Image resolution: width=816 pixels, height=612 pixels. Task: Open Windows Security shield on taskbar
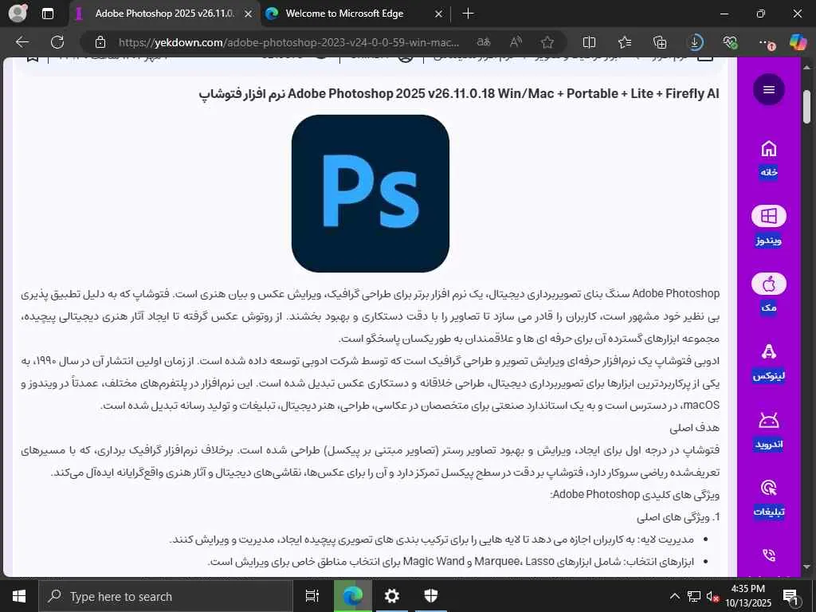click(431, 596)
